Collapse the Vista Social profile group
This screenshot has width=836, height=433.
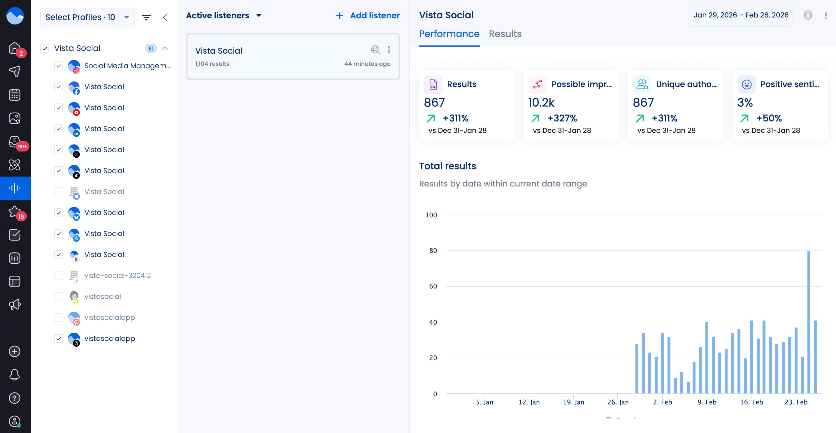pos(166,48)
